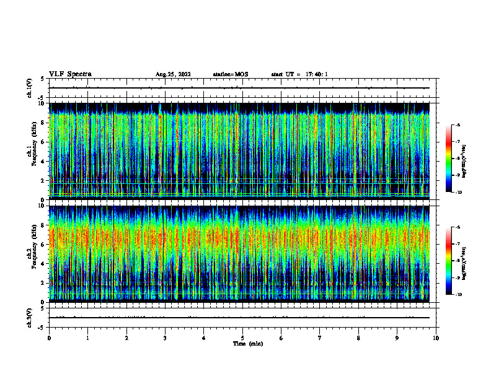The height and width of the screenshot is (379, 491).
Task: Click time axis tick label '4'
Action: (x=204, y=338)
